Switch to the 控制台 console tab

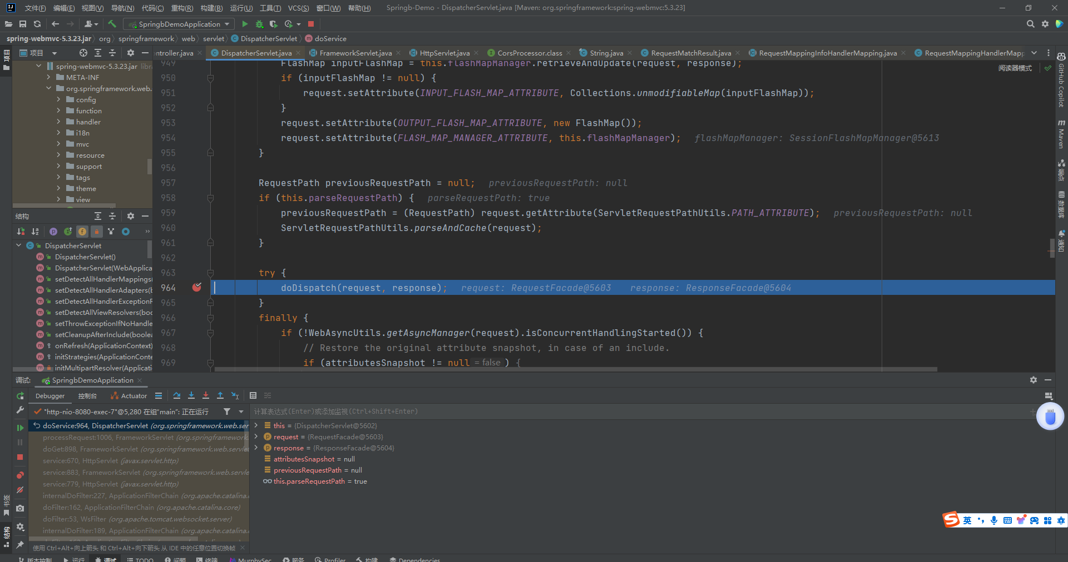tap(87, 396)
